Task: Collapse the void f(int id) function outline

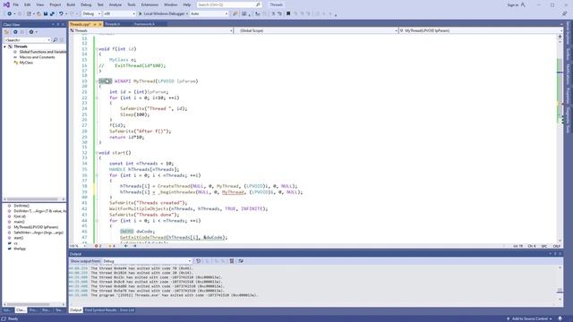Action: click(97, 49)
